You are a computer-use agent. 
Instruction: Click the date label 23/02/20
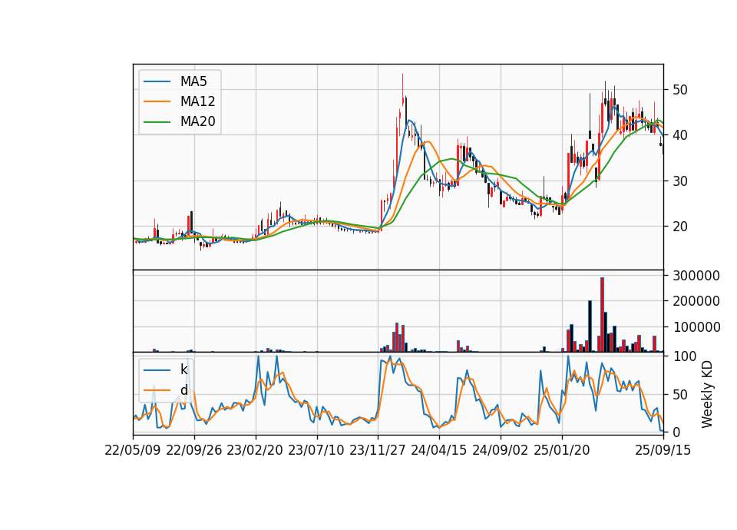tap(255, 450)
